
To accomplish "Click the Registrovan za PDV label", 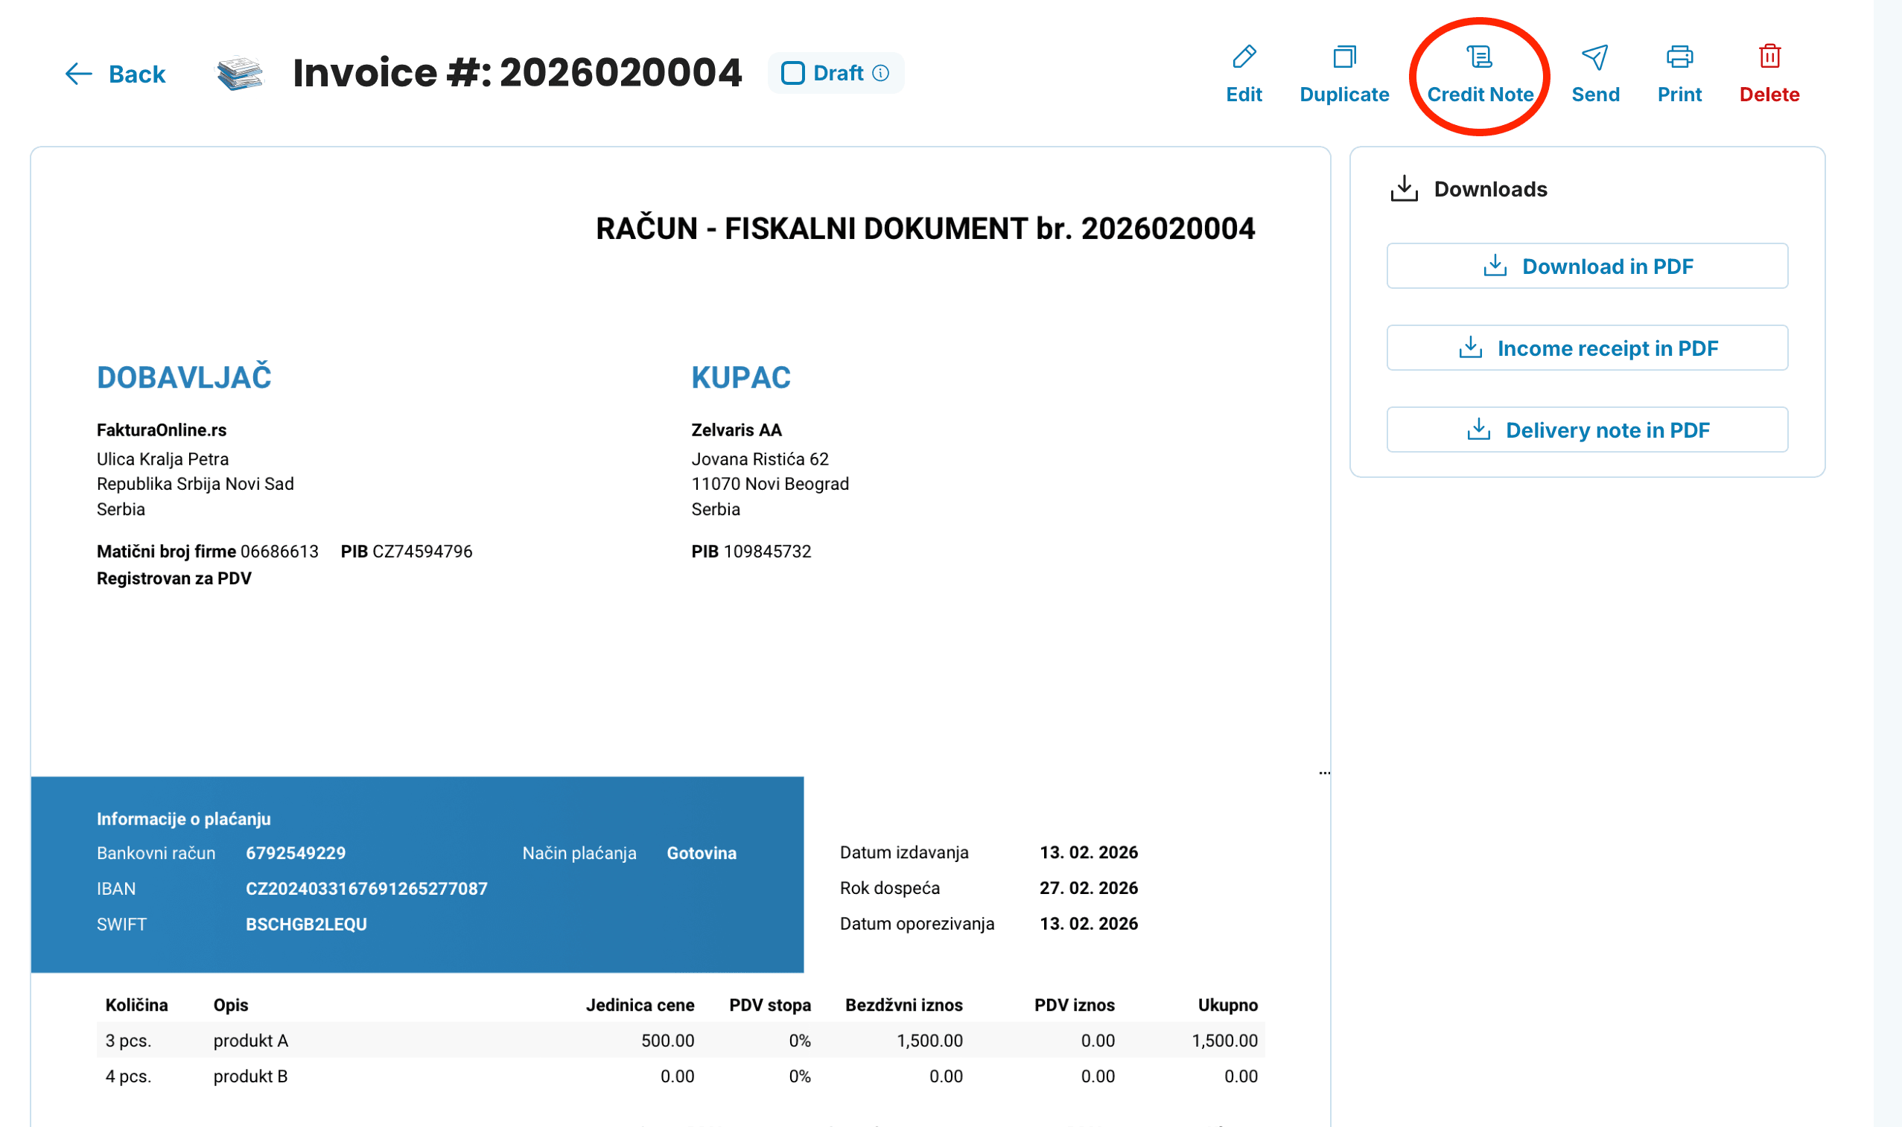I will tap(174, 578).
